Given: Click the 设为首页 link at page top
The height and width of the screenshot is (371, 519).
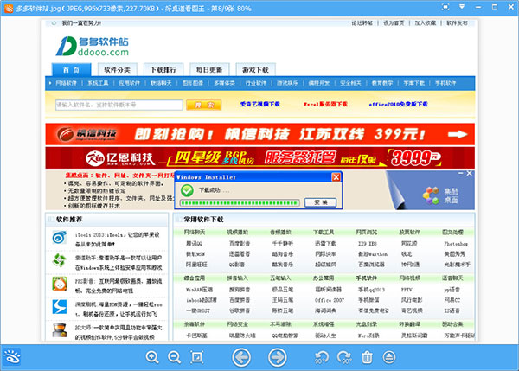Looking at the screenshot, I should click(394, 22).
